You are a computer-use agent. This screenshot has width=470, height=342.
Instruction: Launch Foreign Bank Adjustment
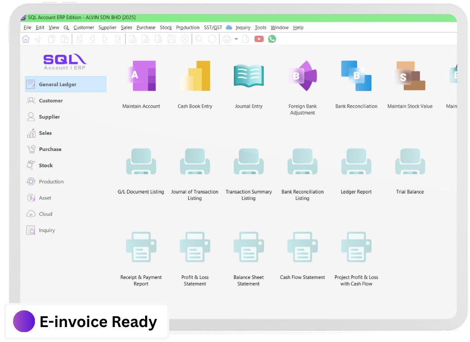pyautogui.click(x=302, y=75)
